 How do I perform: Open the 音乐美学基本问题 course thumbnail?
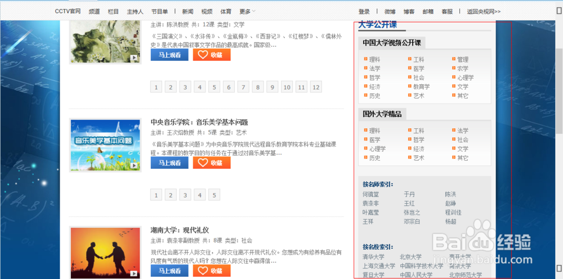[105, 145]
